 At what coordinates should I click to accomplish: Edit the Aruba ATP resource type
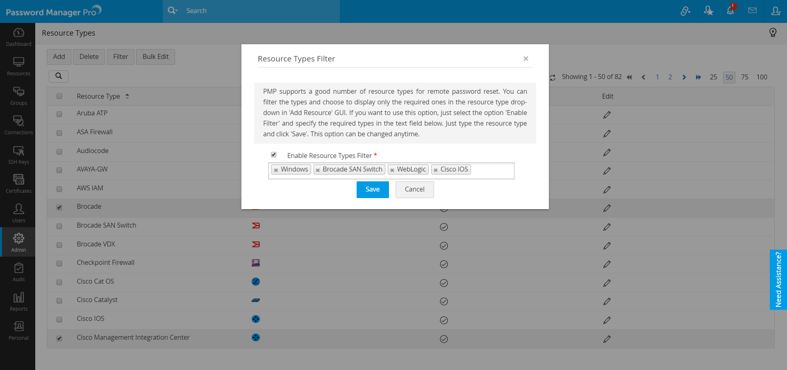(x=607, y=115)
